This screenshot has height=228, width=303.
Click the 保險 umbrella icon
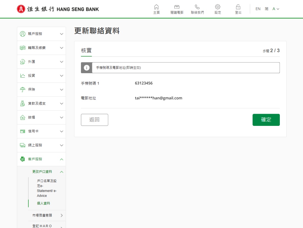[x=23, y=90]
